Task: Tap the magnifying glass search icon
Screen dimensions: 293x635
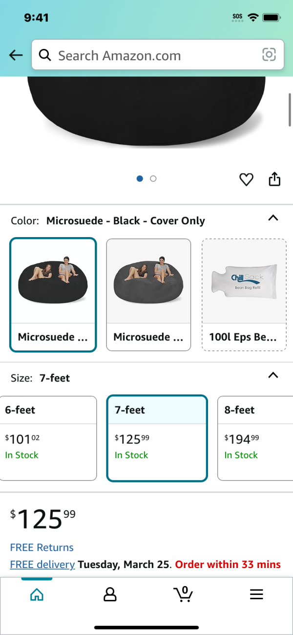Action: [x=45, y=55]
